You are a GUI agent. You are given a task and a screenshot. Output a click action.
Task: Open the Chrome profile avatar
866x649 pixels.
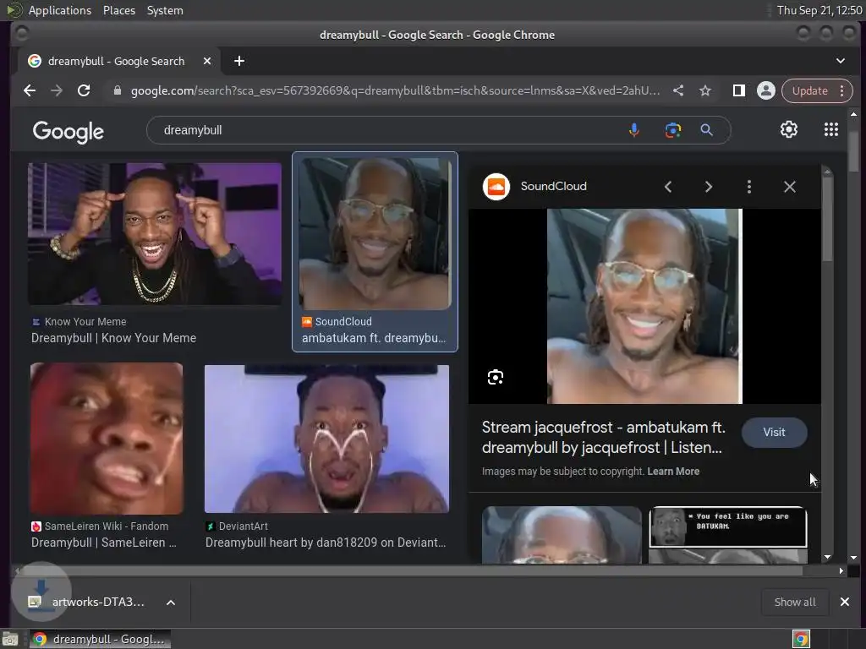click(766, 90)
